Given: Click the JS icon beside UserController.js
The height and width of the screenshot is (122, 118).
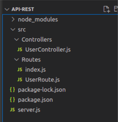Looking at the screenshot, I should tap(20, 49).
